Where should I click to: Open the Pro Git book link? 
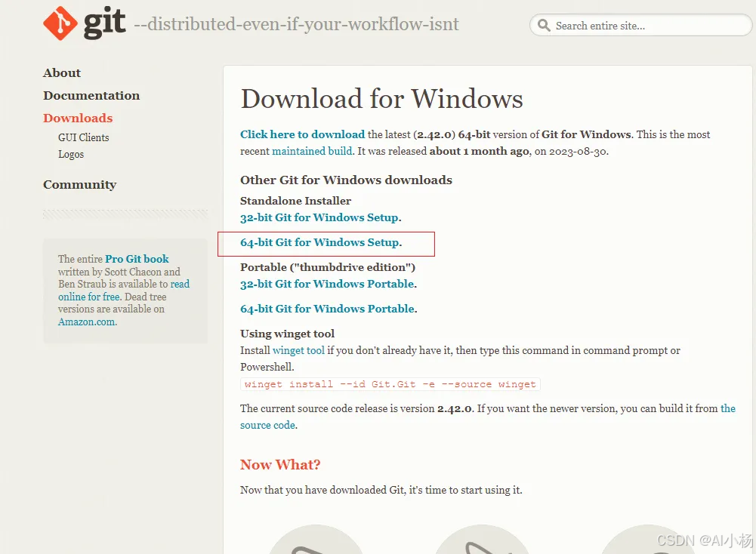[137, 259]
